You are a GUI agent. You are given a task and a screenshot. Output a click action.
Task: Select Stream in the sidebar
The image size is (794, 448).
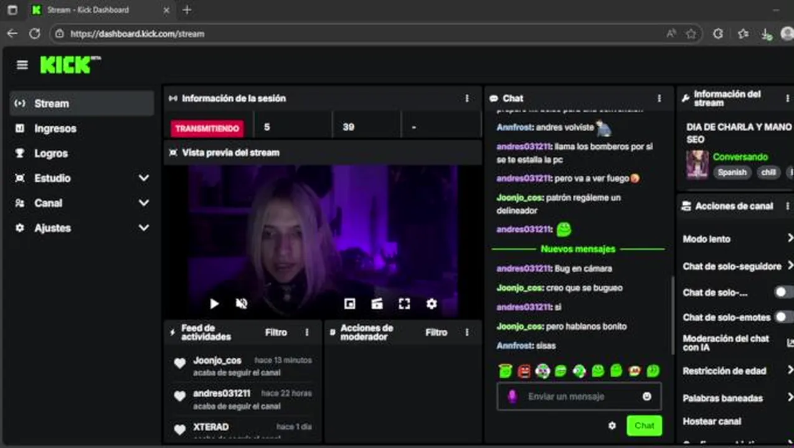[82, 103]
